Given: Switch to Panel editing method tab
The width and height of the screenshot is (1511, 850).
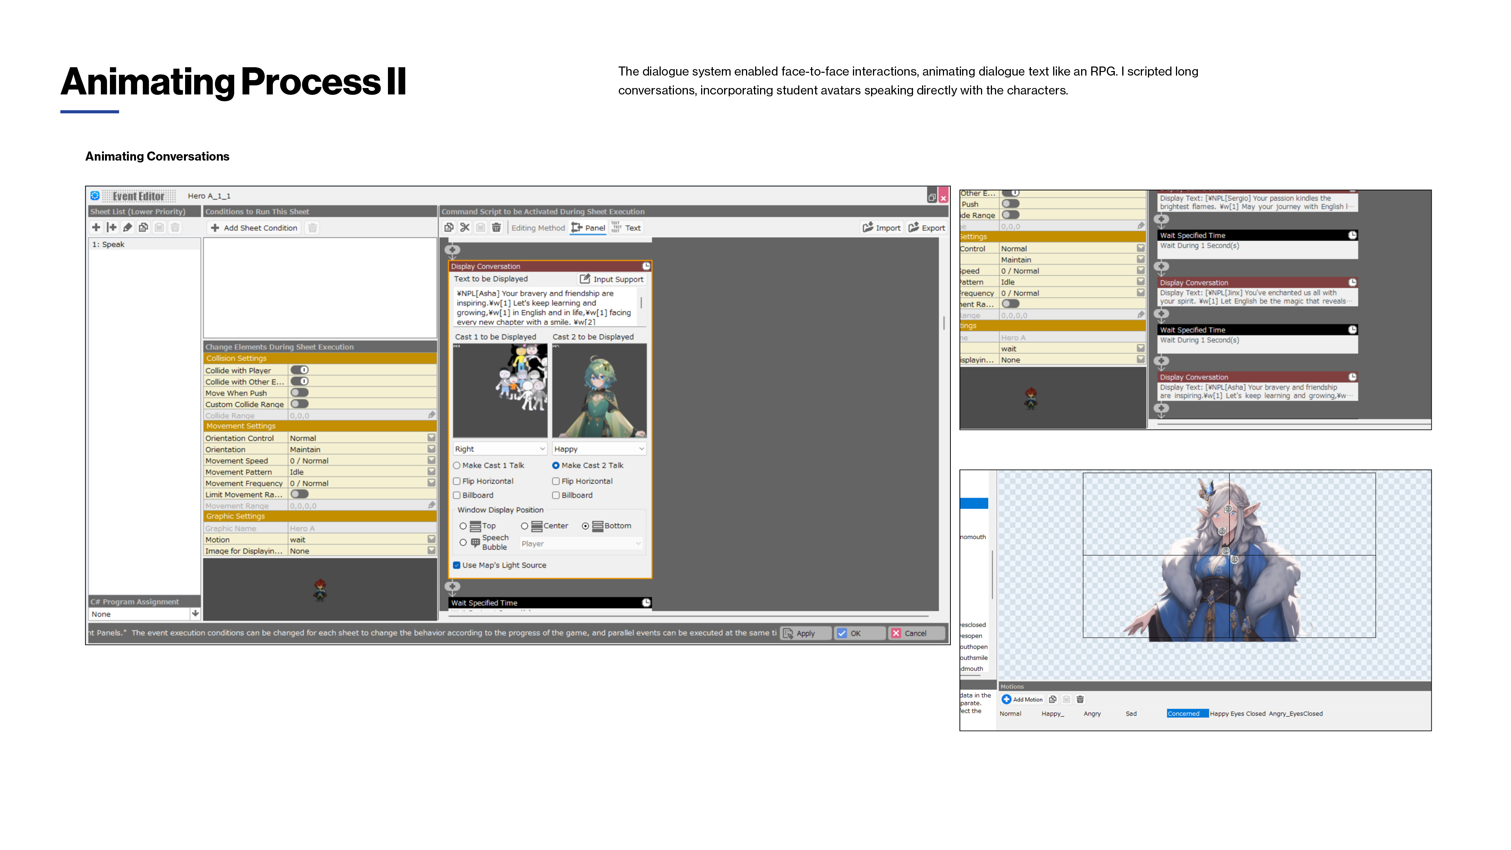Looking at the screenshot, I should coord(588,227).
